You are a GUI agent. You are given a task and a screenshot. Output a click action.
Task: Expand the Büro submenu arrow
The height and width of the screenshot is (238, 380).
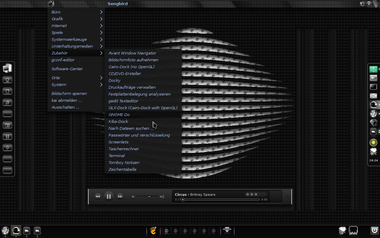(101, 12)
